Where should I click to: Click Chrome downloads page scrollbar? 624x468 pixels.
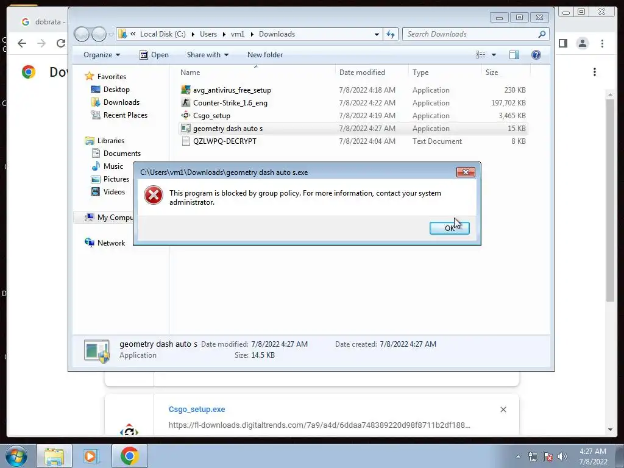point(610,200)
